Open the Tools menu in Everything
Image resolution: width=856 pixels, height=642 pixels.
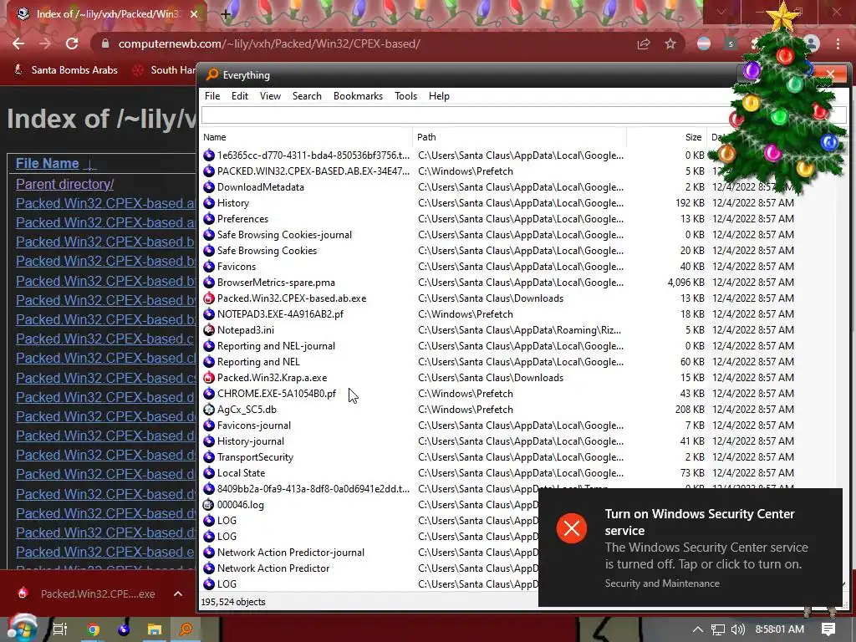pyautogui.click(x=405, y=96)
